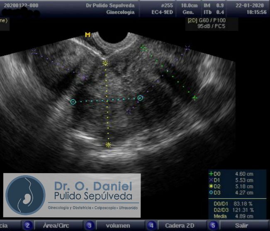Click the number 3 softkey icon
270x231 pixels.
[x=90, y=226]
